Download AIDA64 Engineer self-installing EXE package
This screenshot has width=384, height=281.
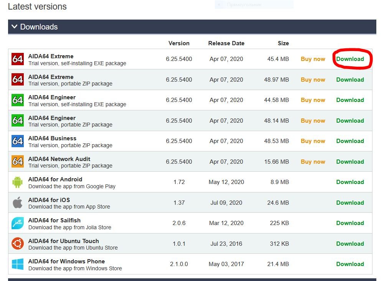pos(350,100)
